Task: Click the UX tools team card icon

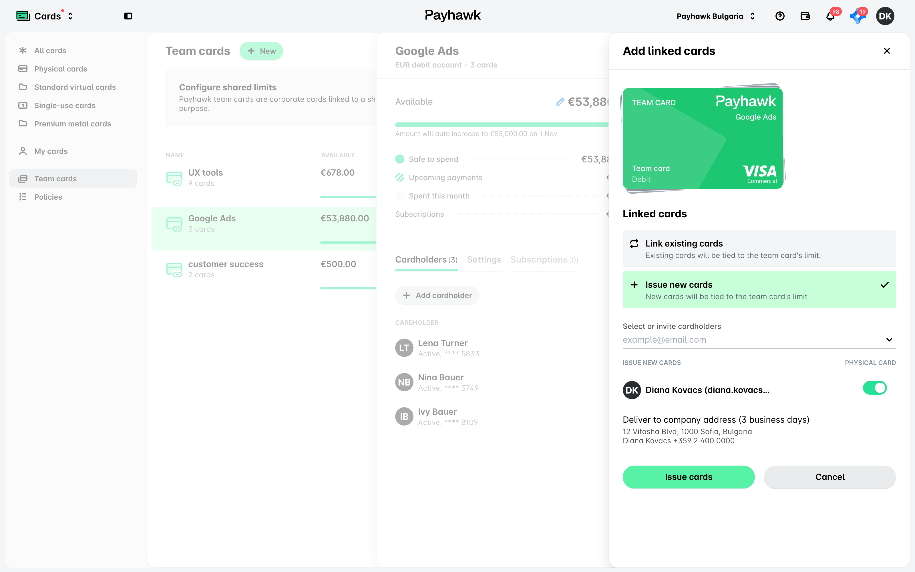Action: point(174,178)
